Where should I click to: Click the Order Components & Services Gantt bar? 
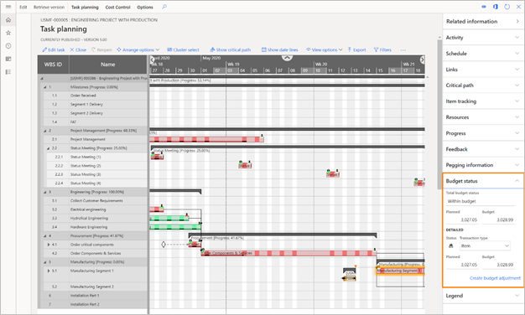point(288,253)
